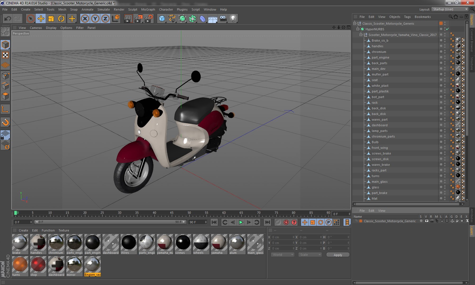This screenshot has width=475, height=285.
Task: Select the Rotate tool in top toolbar
Action: 61,18
